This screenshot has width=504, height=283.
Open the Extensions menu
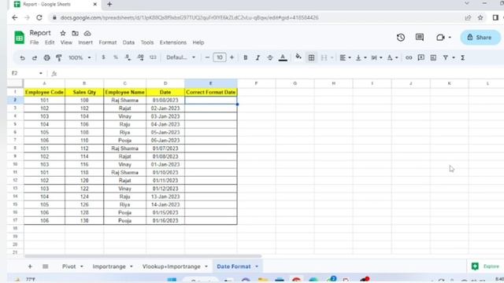tap(173, 42)
